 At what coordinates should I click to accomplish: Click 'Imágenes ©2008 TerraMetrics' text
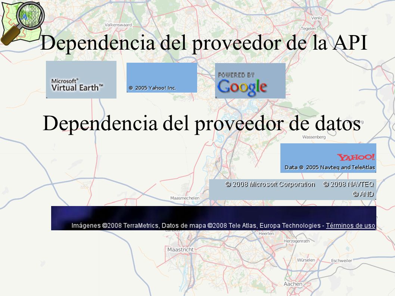115,225
